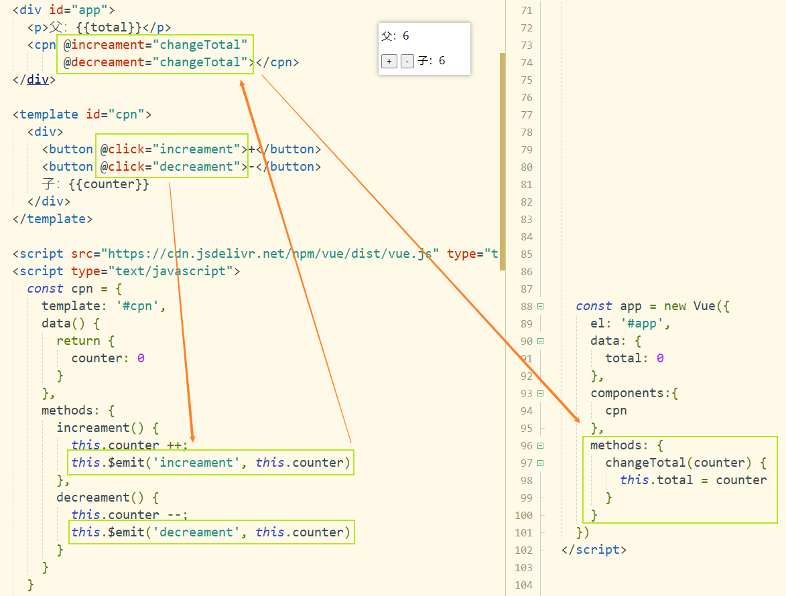Click '子: {{counter}}' template line

click(x=96, y=183)
